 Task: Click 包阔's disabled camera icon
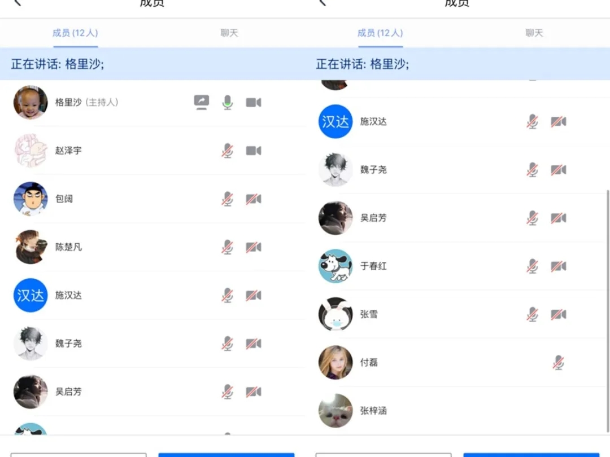254,199
